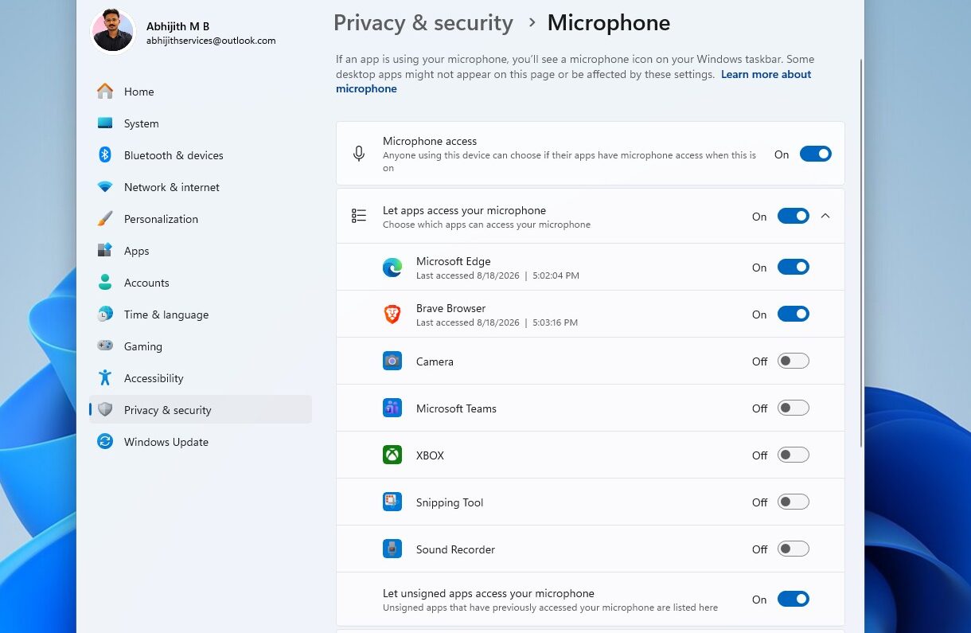
Task: Disable microphone for Brave Browser
Action: tap(794, 315)
